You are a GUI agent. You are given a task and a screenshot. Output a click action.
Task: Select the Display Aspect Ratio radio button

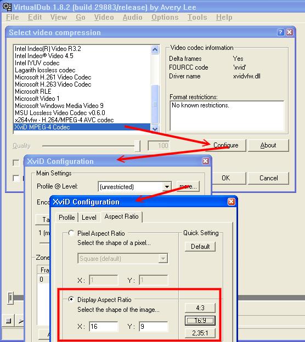click(x=71, y=299)
